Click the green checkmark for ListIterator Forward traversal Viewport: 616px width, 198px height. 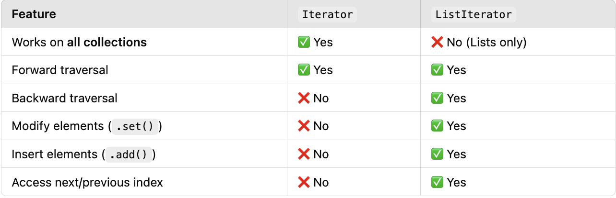pos(437,70)
